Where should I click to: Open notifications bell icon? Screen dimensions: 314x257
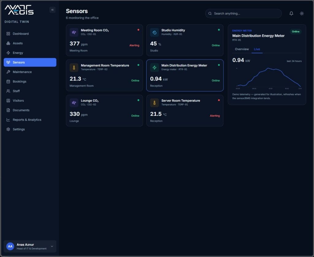[291, 13]
